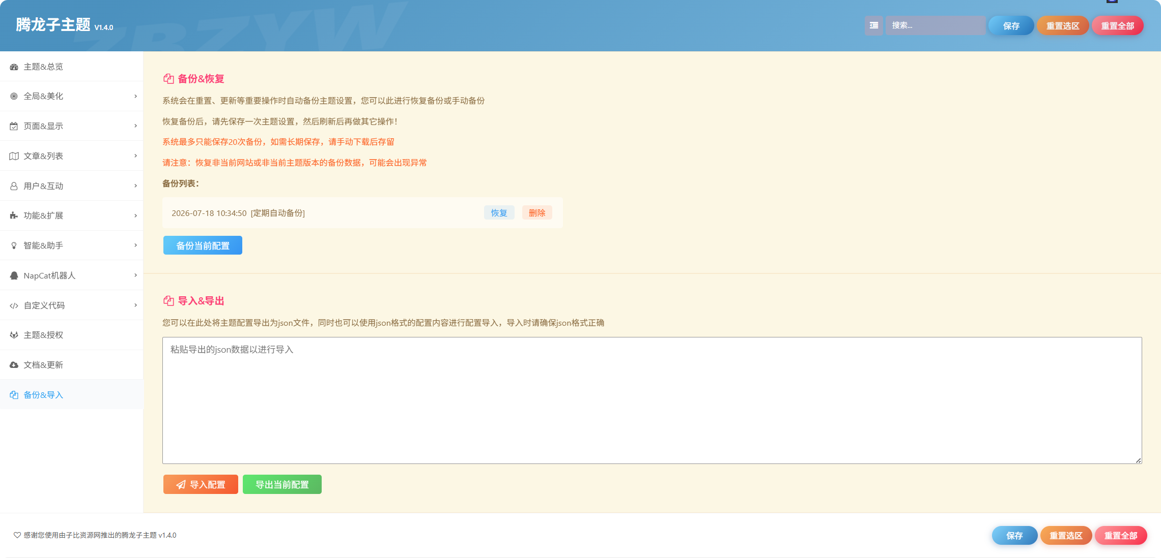Click the 导出当前配置 button
The image size is (1161, 558).
[x=282, y=484]
